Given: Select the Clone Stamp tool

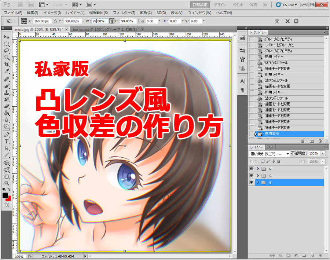Looking at the screenshot, I should point(7,93).
